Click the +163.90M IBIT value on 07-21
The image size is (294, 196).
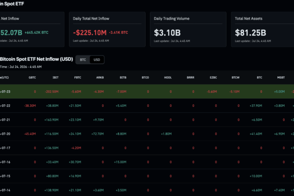(x=51, y=120)
